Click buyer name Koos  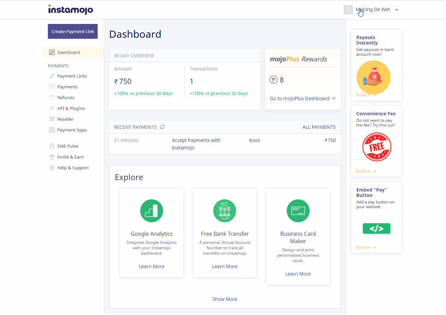tap(255, 140)
